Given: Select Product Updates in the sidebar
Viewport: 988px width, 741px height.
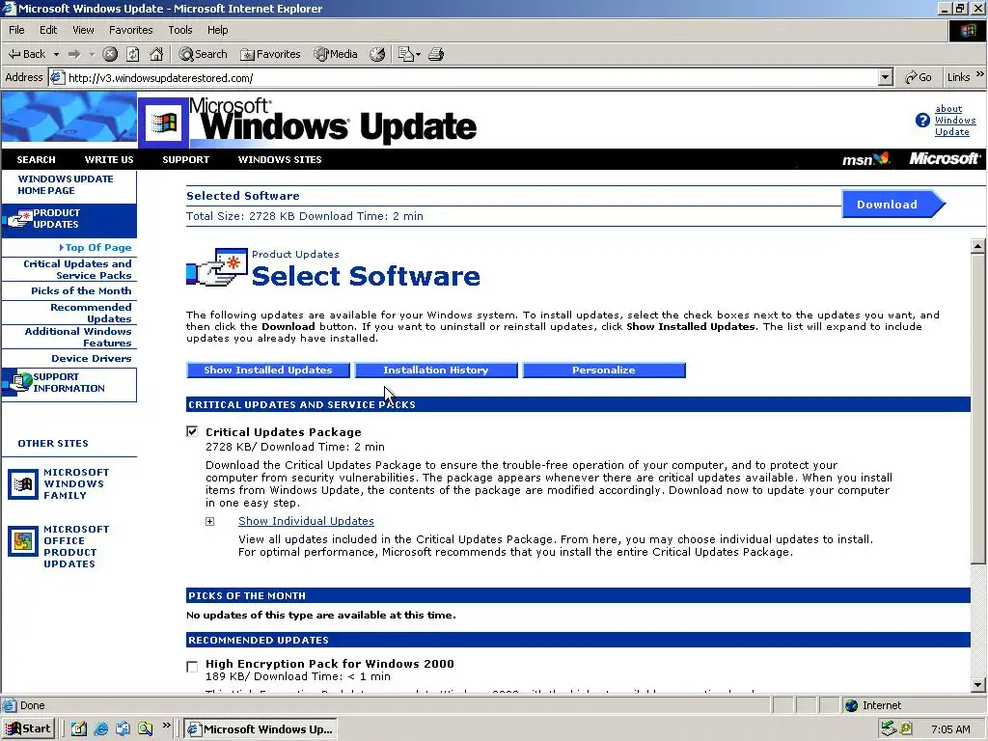Looking at the screenshot, I should (69, 219).
